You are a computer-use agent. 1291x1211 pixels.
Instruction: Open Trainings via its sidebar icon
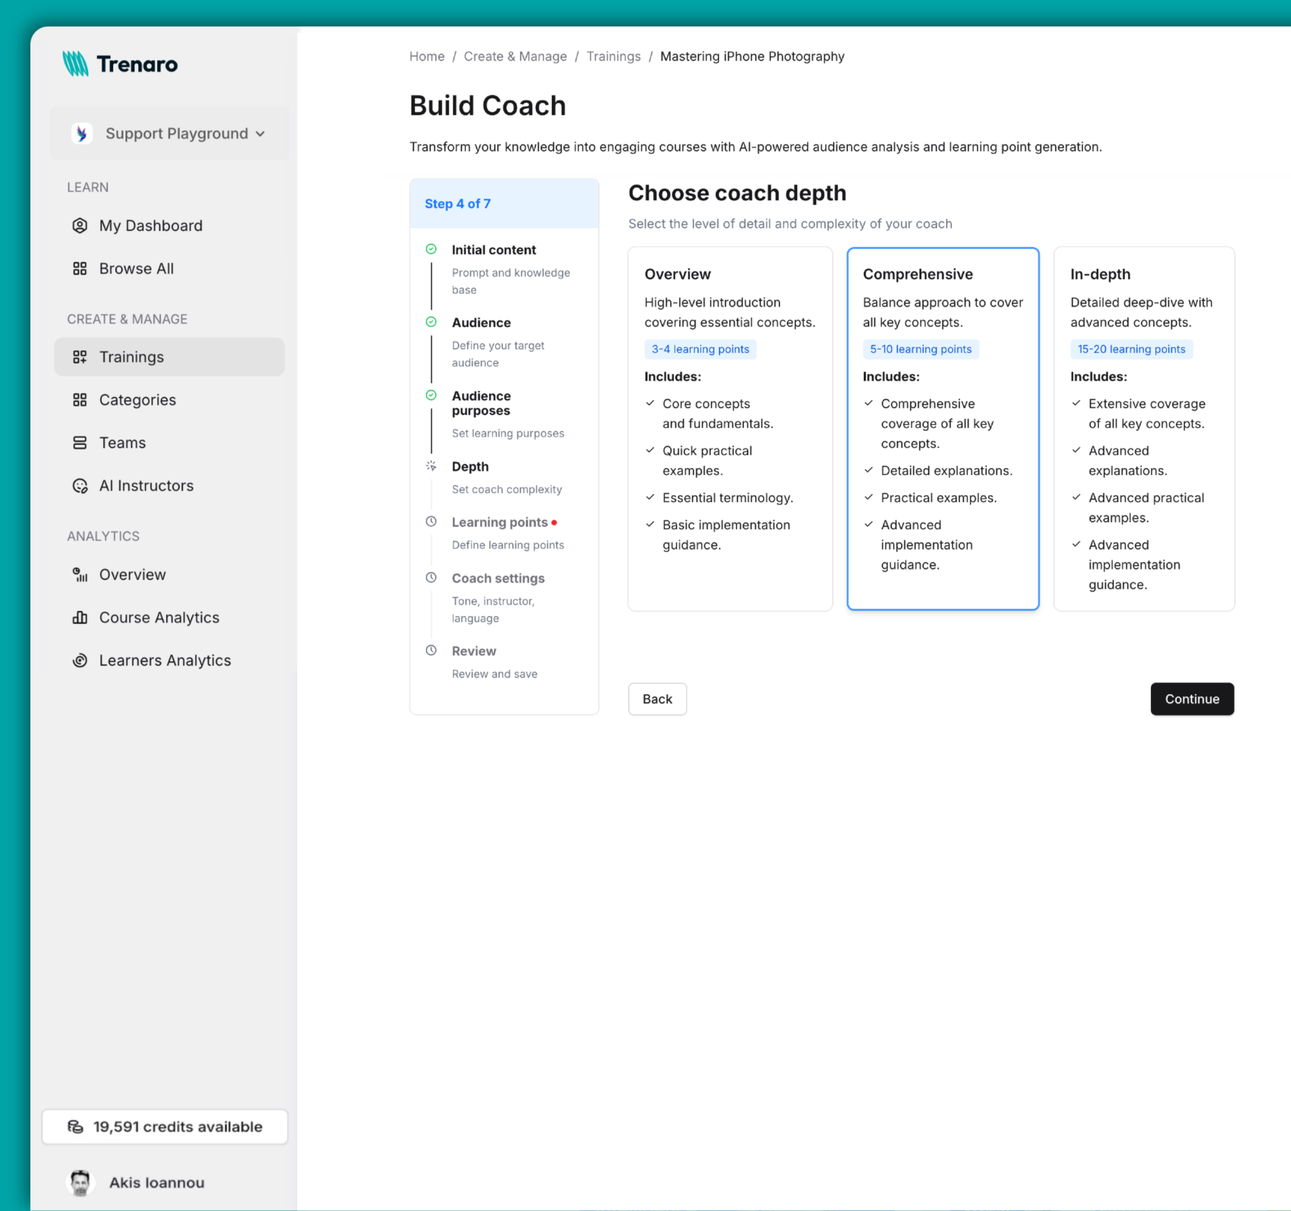click(x=80, y=357)
